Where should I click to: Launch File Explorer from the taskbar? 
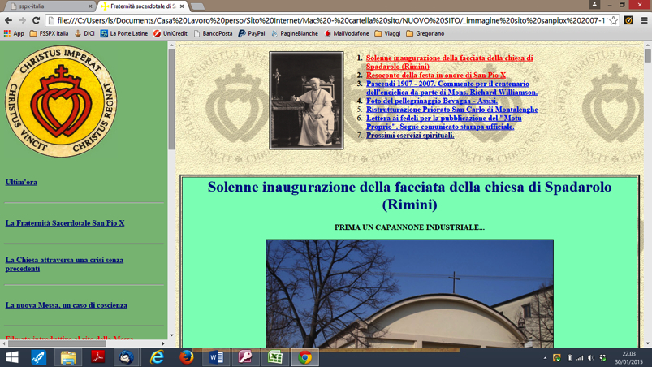[67, 357]
